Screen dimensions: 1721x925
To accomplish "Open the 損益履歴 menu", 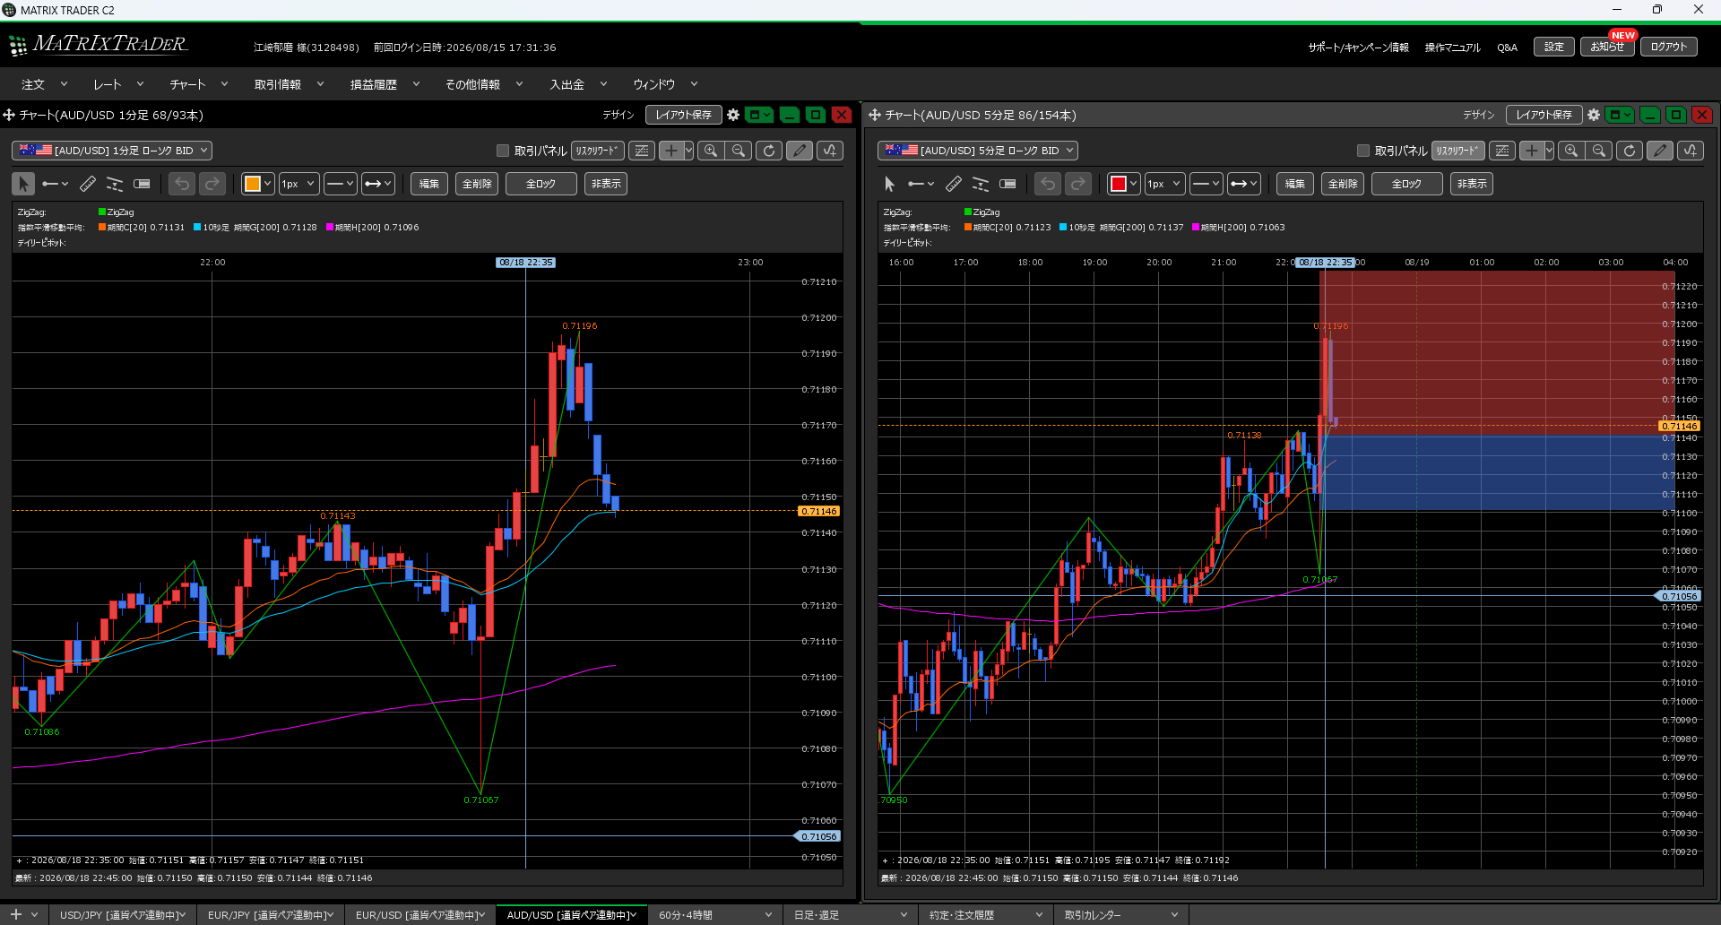I will pos(385,84).
